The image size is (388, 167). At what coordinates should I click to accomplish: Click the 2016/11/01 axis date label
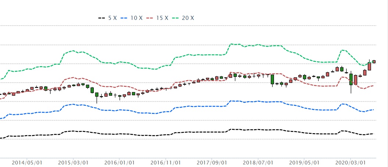(165, 163)
